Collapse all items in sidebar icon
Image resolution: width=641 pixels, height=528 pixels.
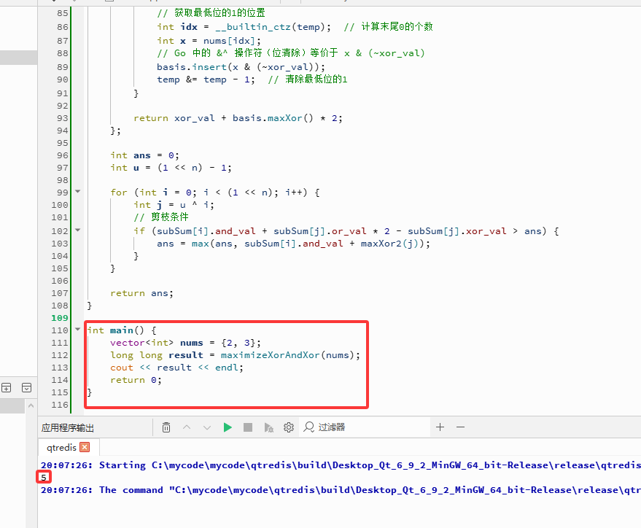[26, 387]
